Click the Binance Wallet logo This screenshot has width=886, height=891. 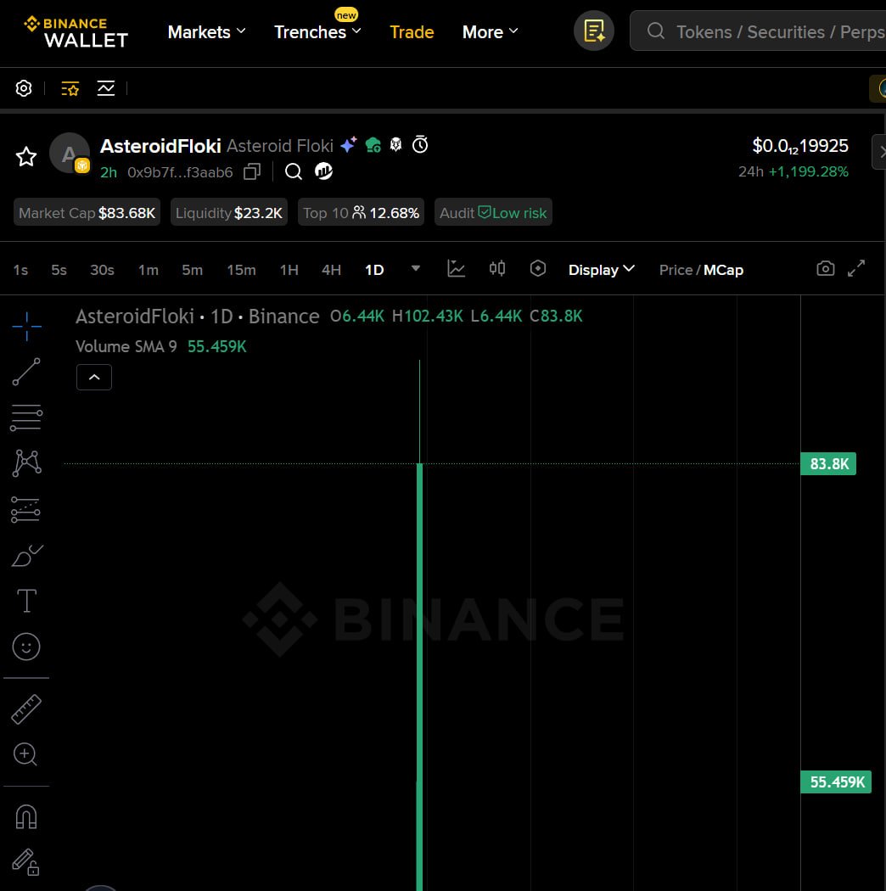coord(76,32)
